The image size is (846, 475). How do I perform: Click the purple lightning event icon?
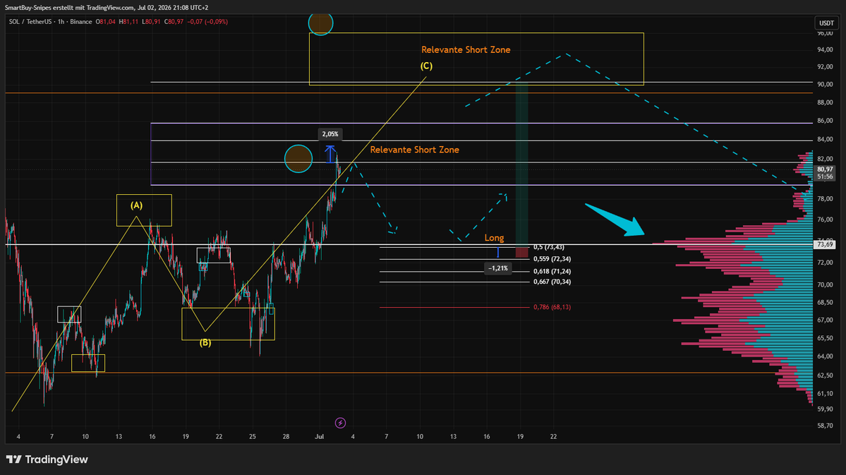(341, 423)
